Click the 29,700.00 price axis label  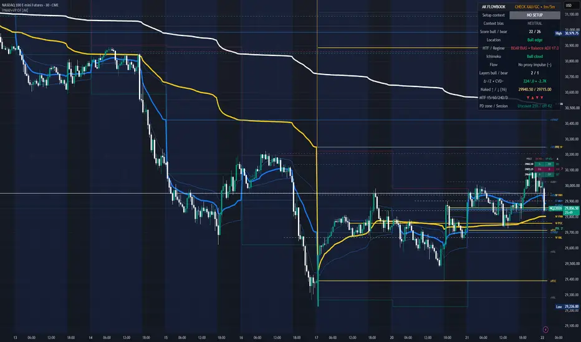[572, 233]
